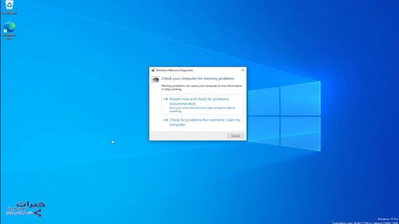Choose Restart now and check for problems
This screenshot has width=399, height=224.
point(203,105)
